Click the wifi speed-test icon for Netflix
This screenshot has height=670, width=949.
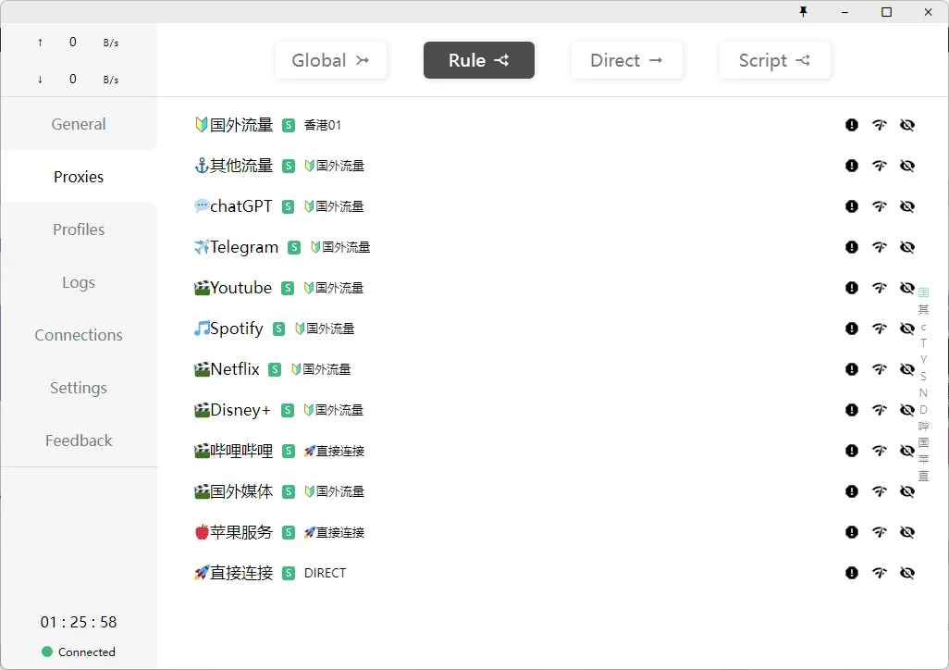tap(880, 369)
